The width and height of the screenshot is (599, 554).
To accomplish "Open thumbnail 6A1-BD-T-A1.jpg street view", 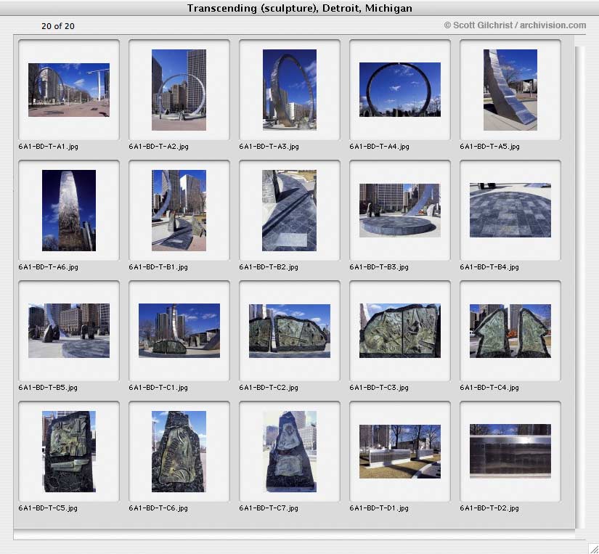I will coord(69,90).
